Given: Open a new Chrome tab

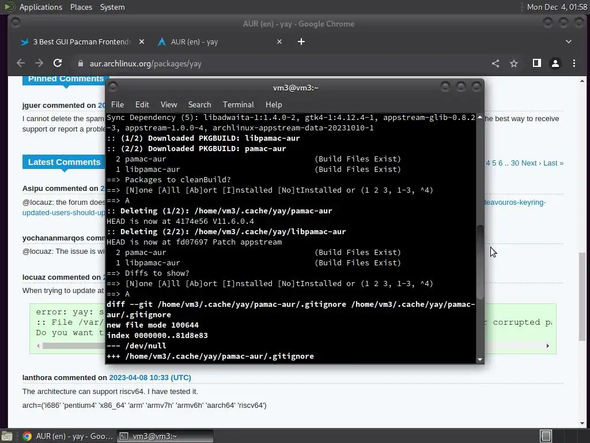Looking at the screenshot, I should pyautogui.click(x=301, y=42).
